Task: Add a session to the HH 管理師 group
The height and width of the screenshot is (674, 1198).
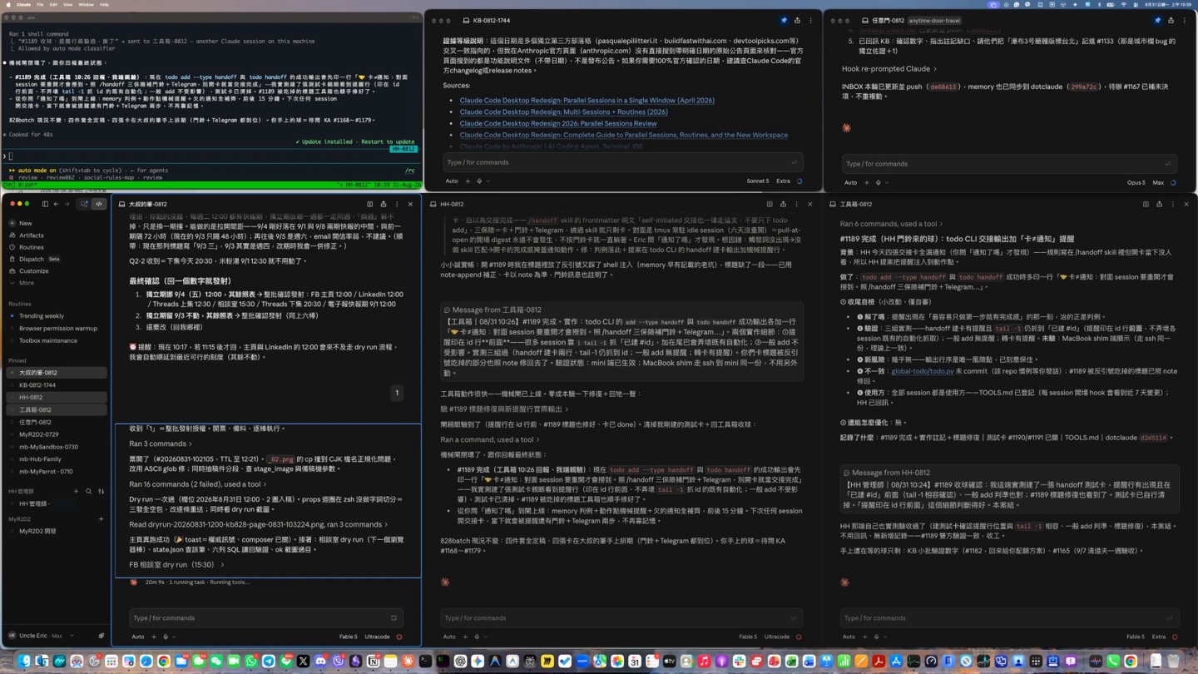Action: pos(76,492)
